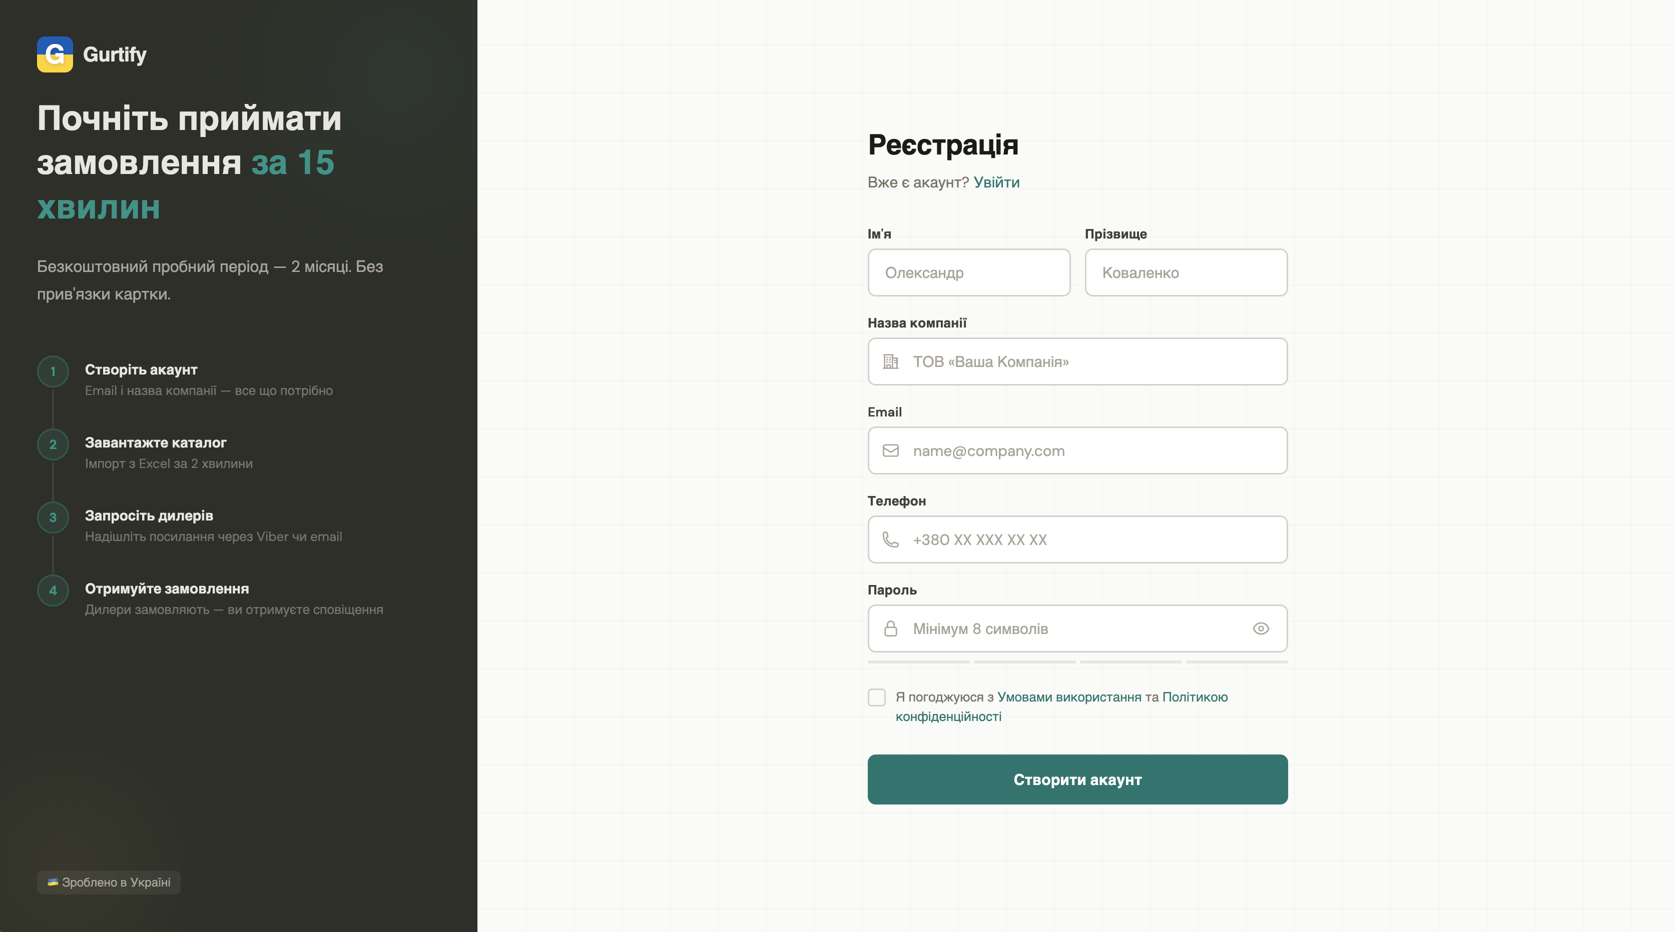
Task: Check the terms agreement checkbox
Action: (x=876, y=697)
